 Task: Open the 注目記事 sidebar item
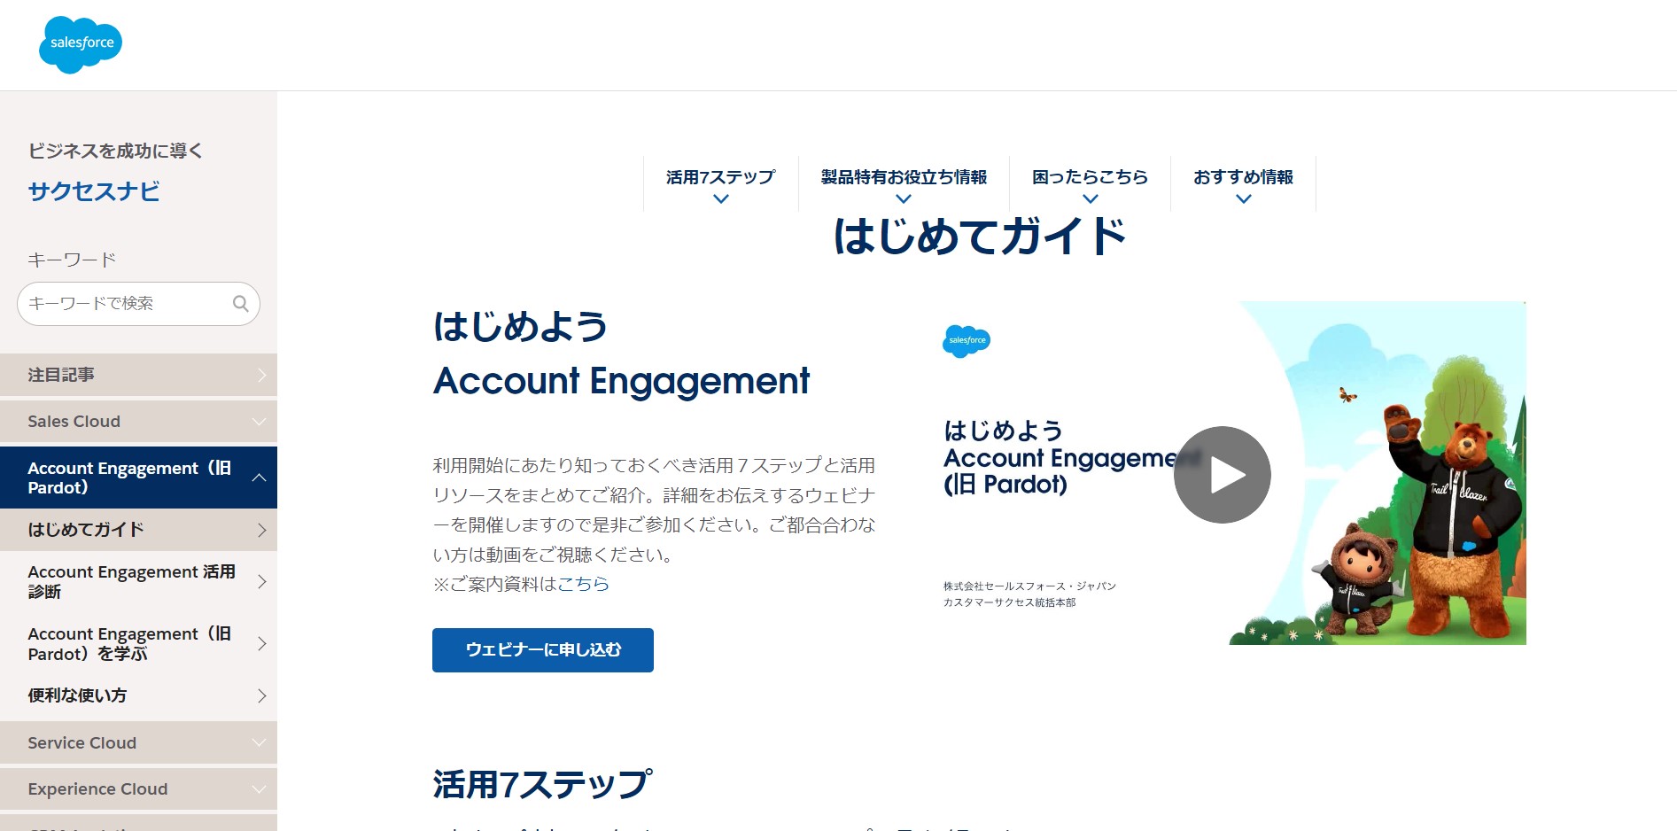pos(138,375)
